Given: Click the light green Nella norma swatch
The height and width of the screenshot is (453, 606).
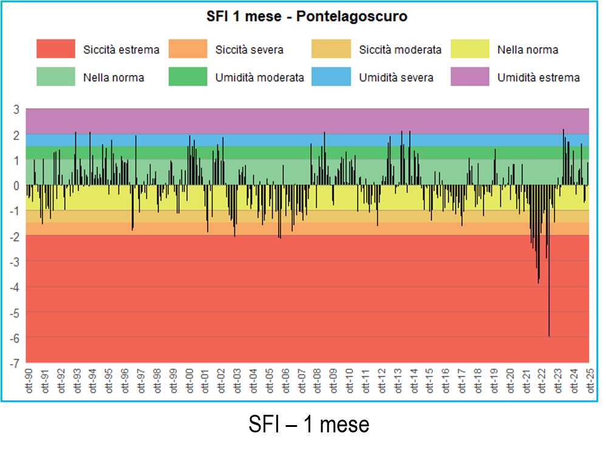Looking at the screenshot, I should point(56,77).
